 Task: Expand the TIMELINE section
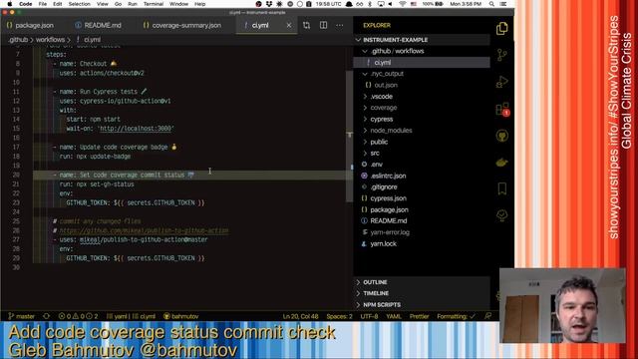coord(422,293)
